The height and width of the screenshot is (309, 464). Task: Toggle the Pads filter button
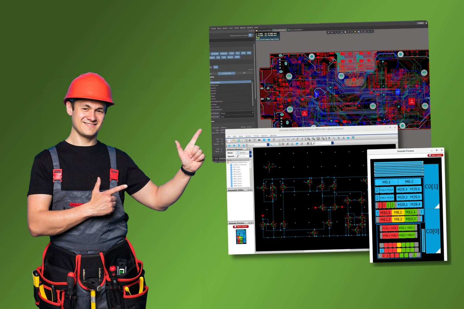(x=243, y=53)
